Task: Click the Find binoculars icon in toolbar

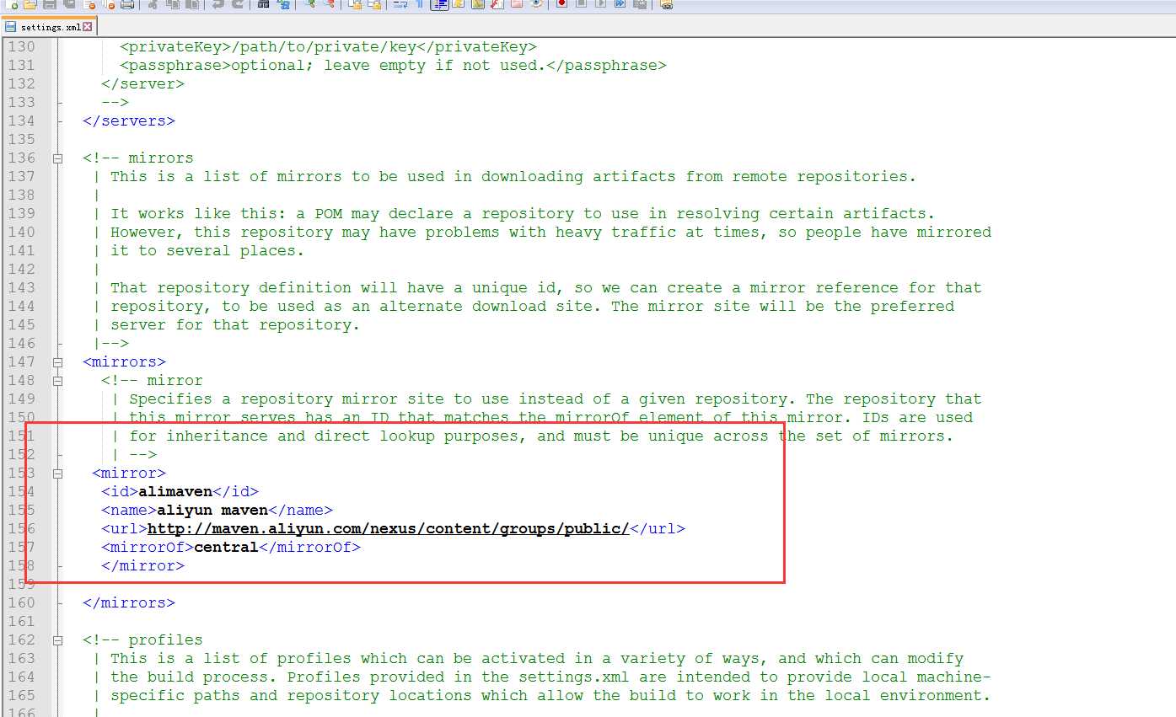Action: (264, 4)
